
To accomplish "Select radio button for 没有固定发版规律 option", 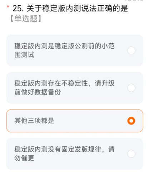I will [131, 154].
